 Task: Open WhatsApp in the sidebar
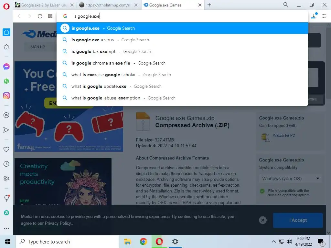click(x=6, y=81)
